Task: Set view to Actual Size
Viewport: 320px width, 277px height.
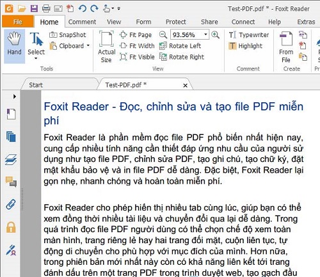Action: [106, 47]
